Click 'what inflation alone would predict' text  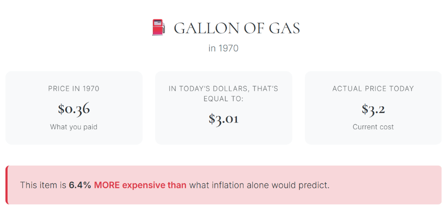point(259,185)
